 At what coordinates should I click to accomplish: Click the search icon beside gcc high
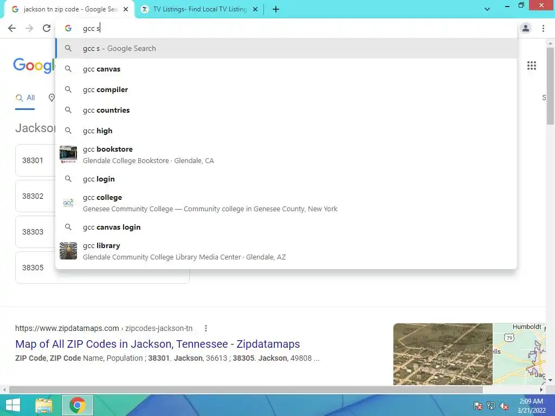(68, 131)
